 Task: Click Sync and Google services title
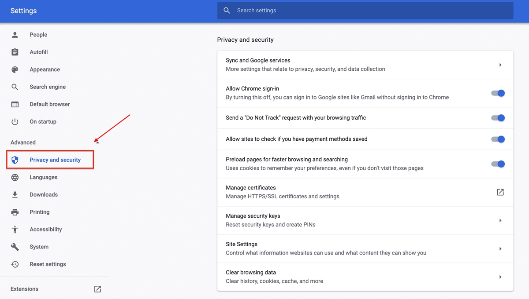point(258,60)
